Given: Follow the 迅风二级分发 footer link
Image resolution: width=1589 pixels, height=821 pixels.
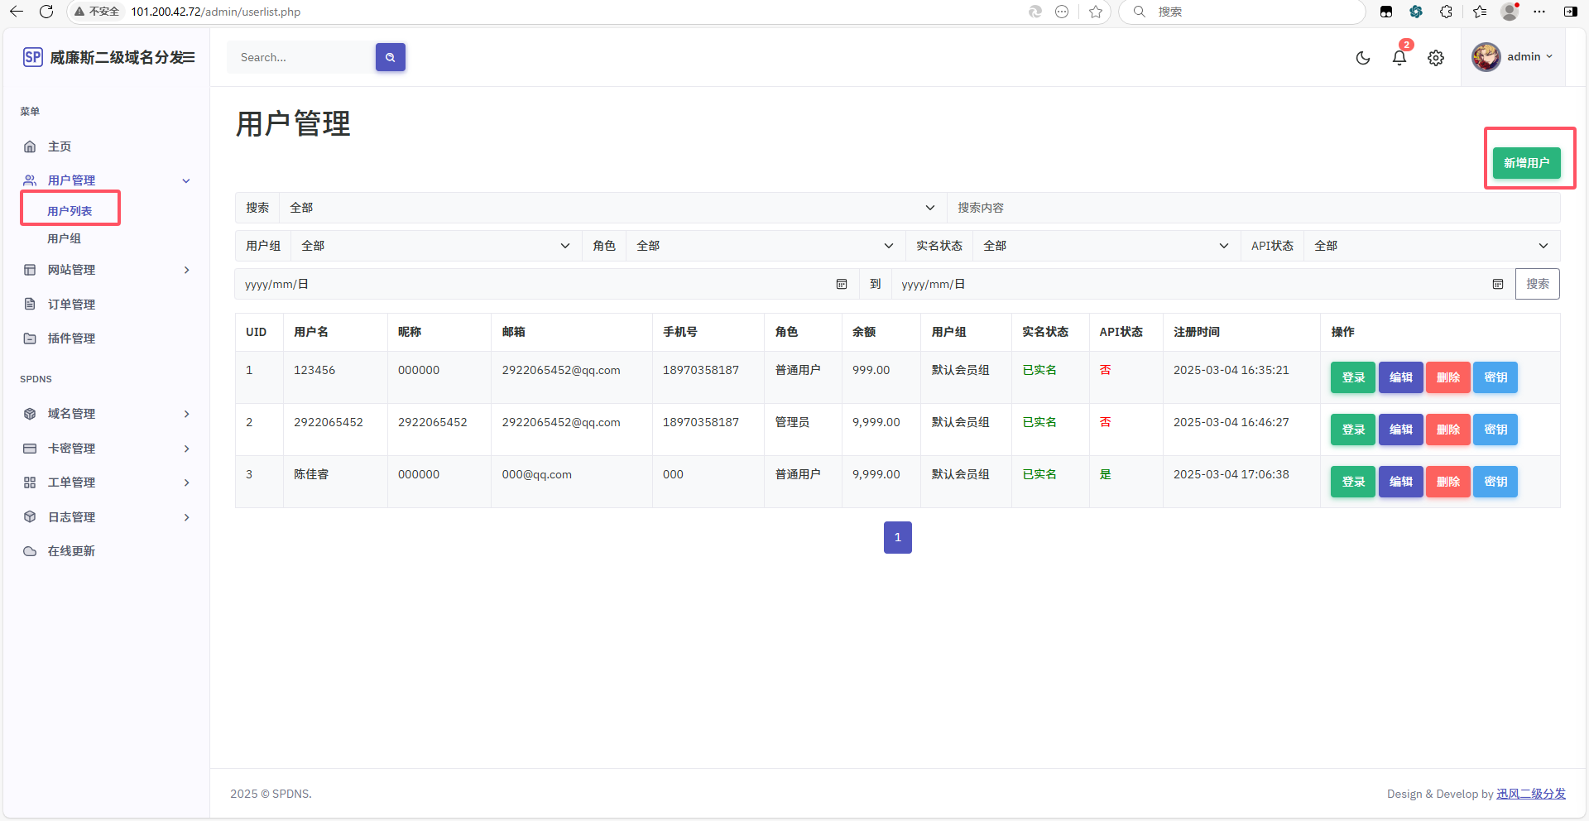Looking at the screenshot, I should coord(1530,794).
